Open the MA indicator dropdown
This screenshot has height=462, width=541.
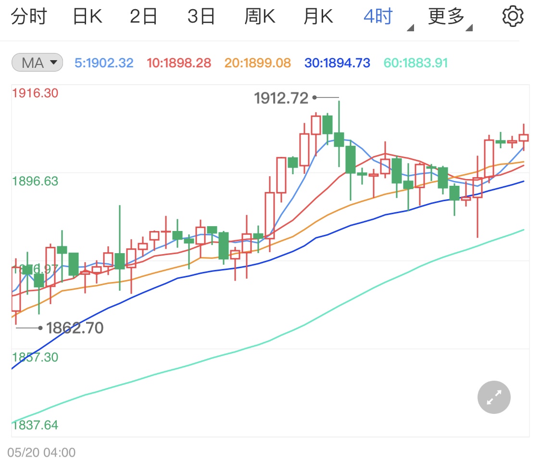tap(37, 63)
